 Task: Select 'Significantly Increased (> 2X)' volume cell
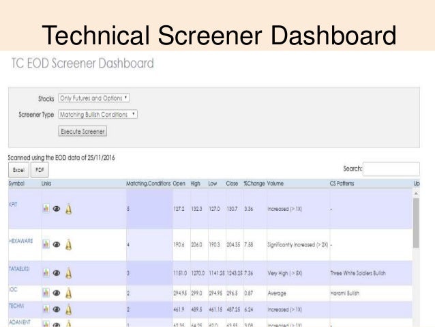(298, 245)
